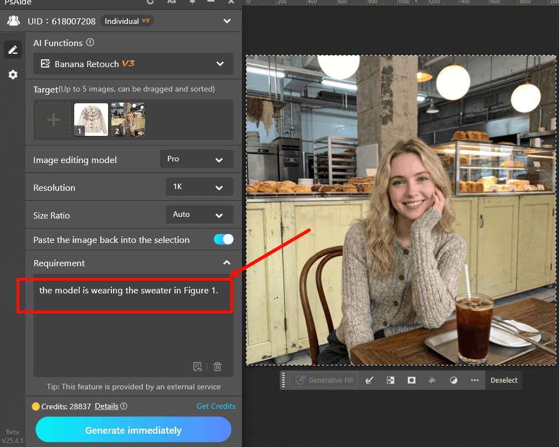Click the trash icon in Requirement box
559x447 pixels.
217,367
